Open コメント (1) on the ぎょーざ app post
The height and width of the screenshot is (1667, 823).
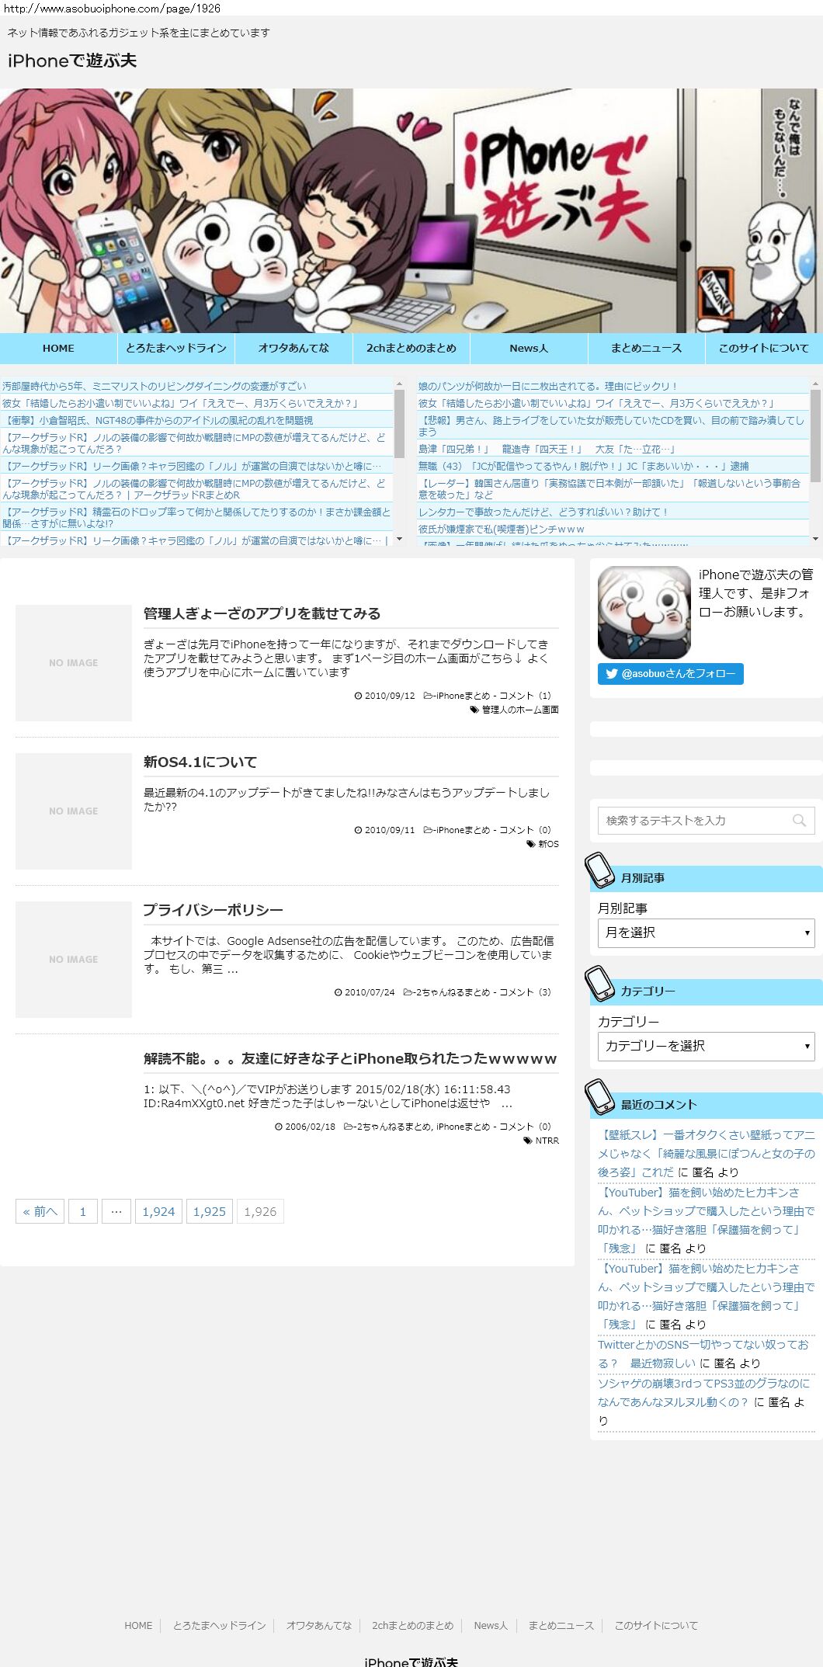(525, 696)
